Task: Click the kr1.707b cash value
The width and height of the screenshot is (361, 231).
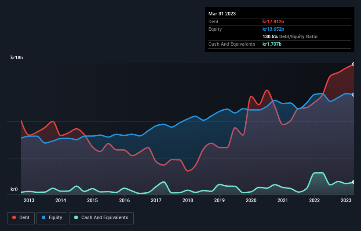Action: click(272, 44)
